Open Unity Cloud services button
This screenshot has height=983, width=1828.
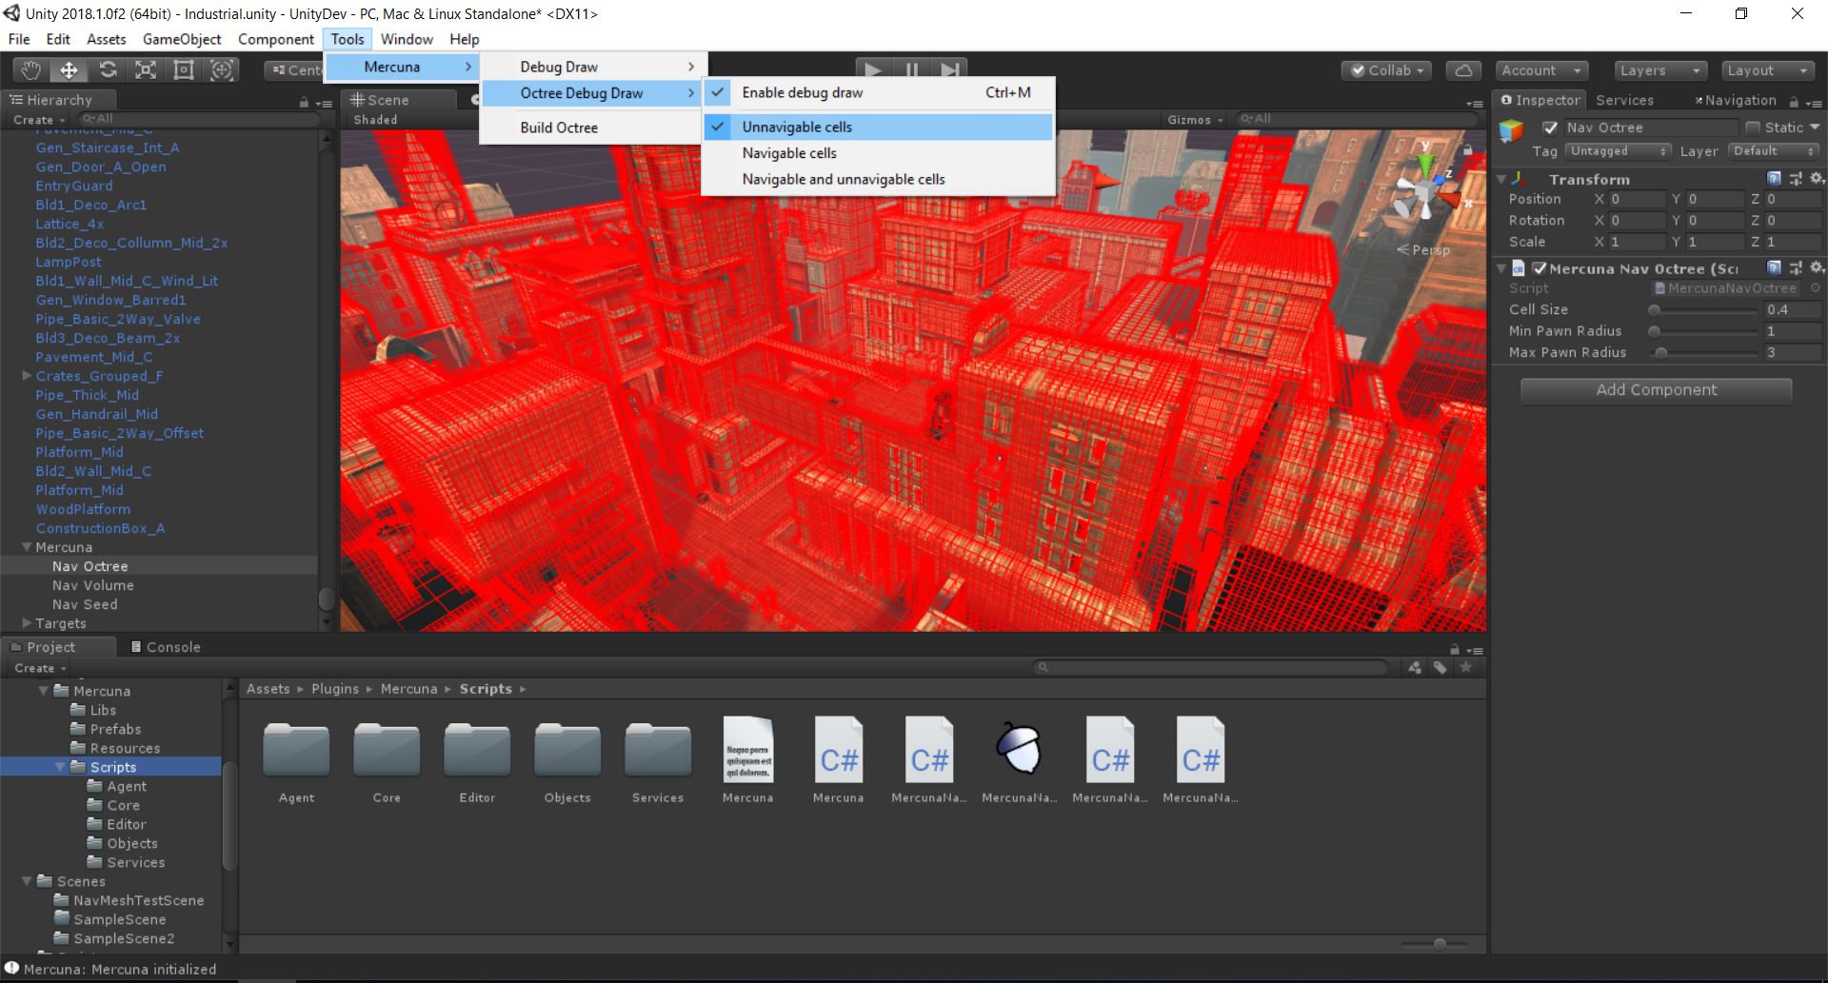(x=1463, y=70)
